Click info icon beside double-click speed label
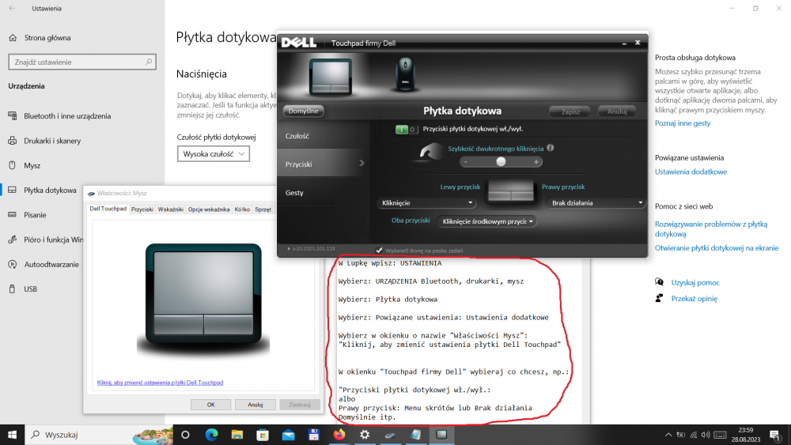This screenshot has width=791, height=445. (551, 147)
